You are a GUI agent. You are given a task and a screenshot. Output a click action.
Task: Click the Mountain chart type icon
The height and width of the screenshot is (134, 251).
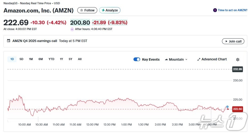(x=167, y=60)
